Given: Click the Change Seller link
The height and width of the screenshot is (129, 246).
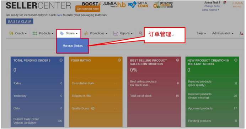Looking at the screenshot, I should click(212, 6).
